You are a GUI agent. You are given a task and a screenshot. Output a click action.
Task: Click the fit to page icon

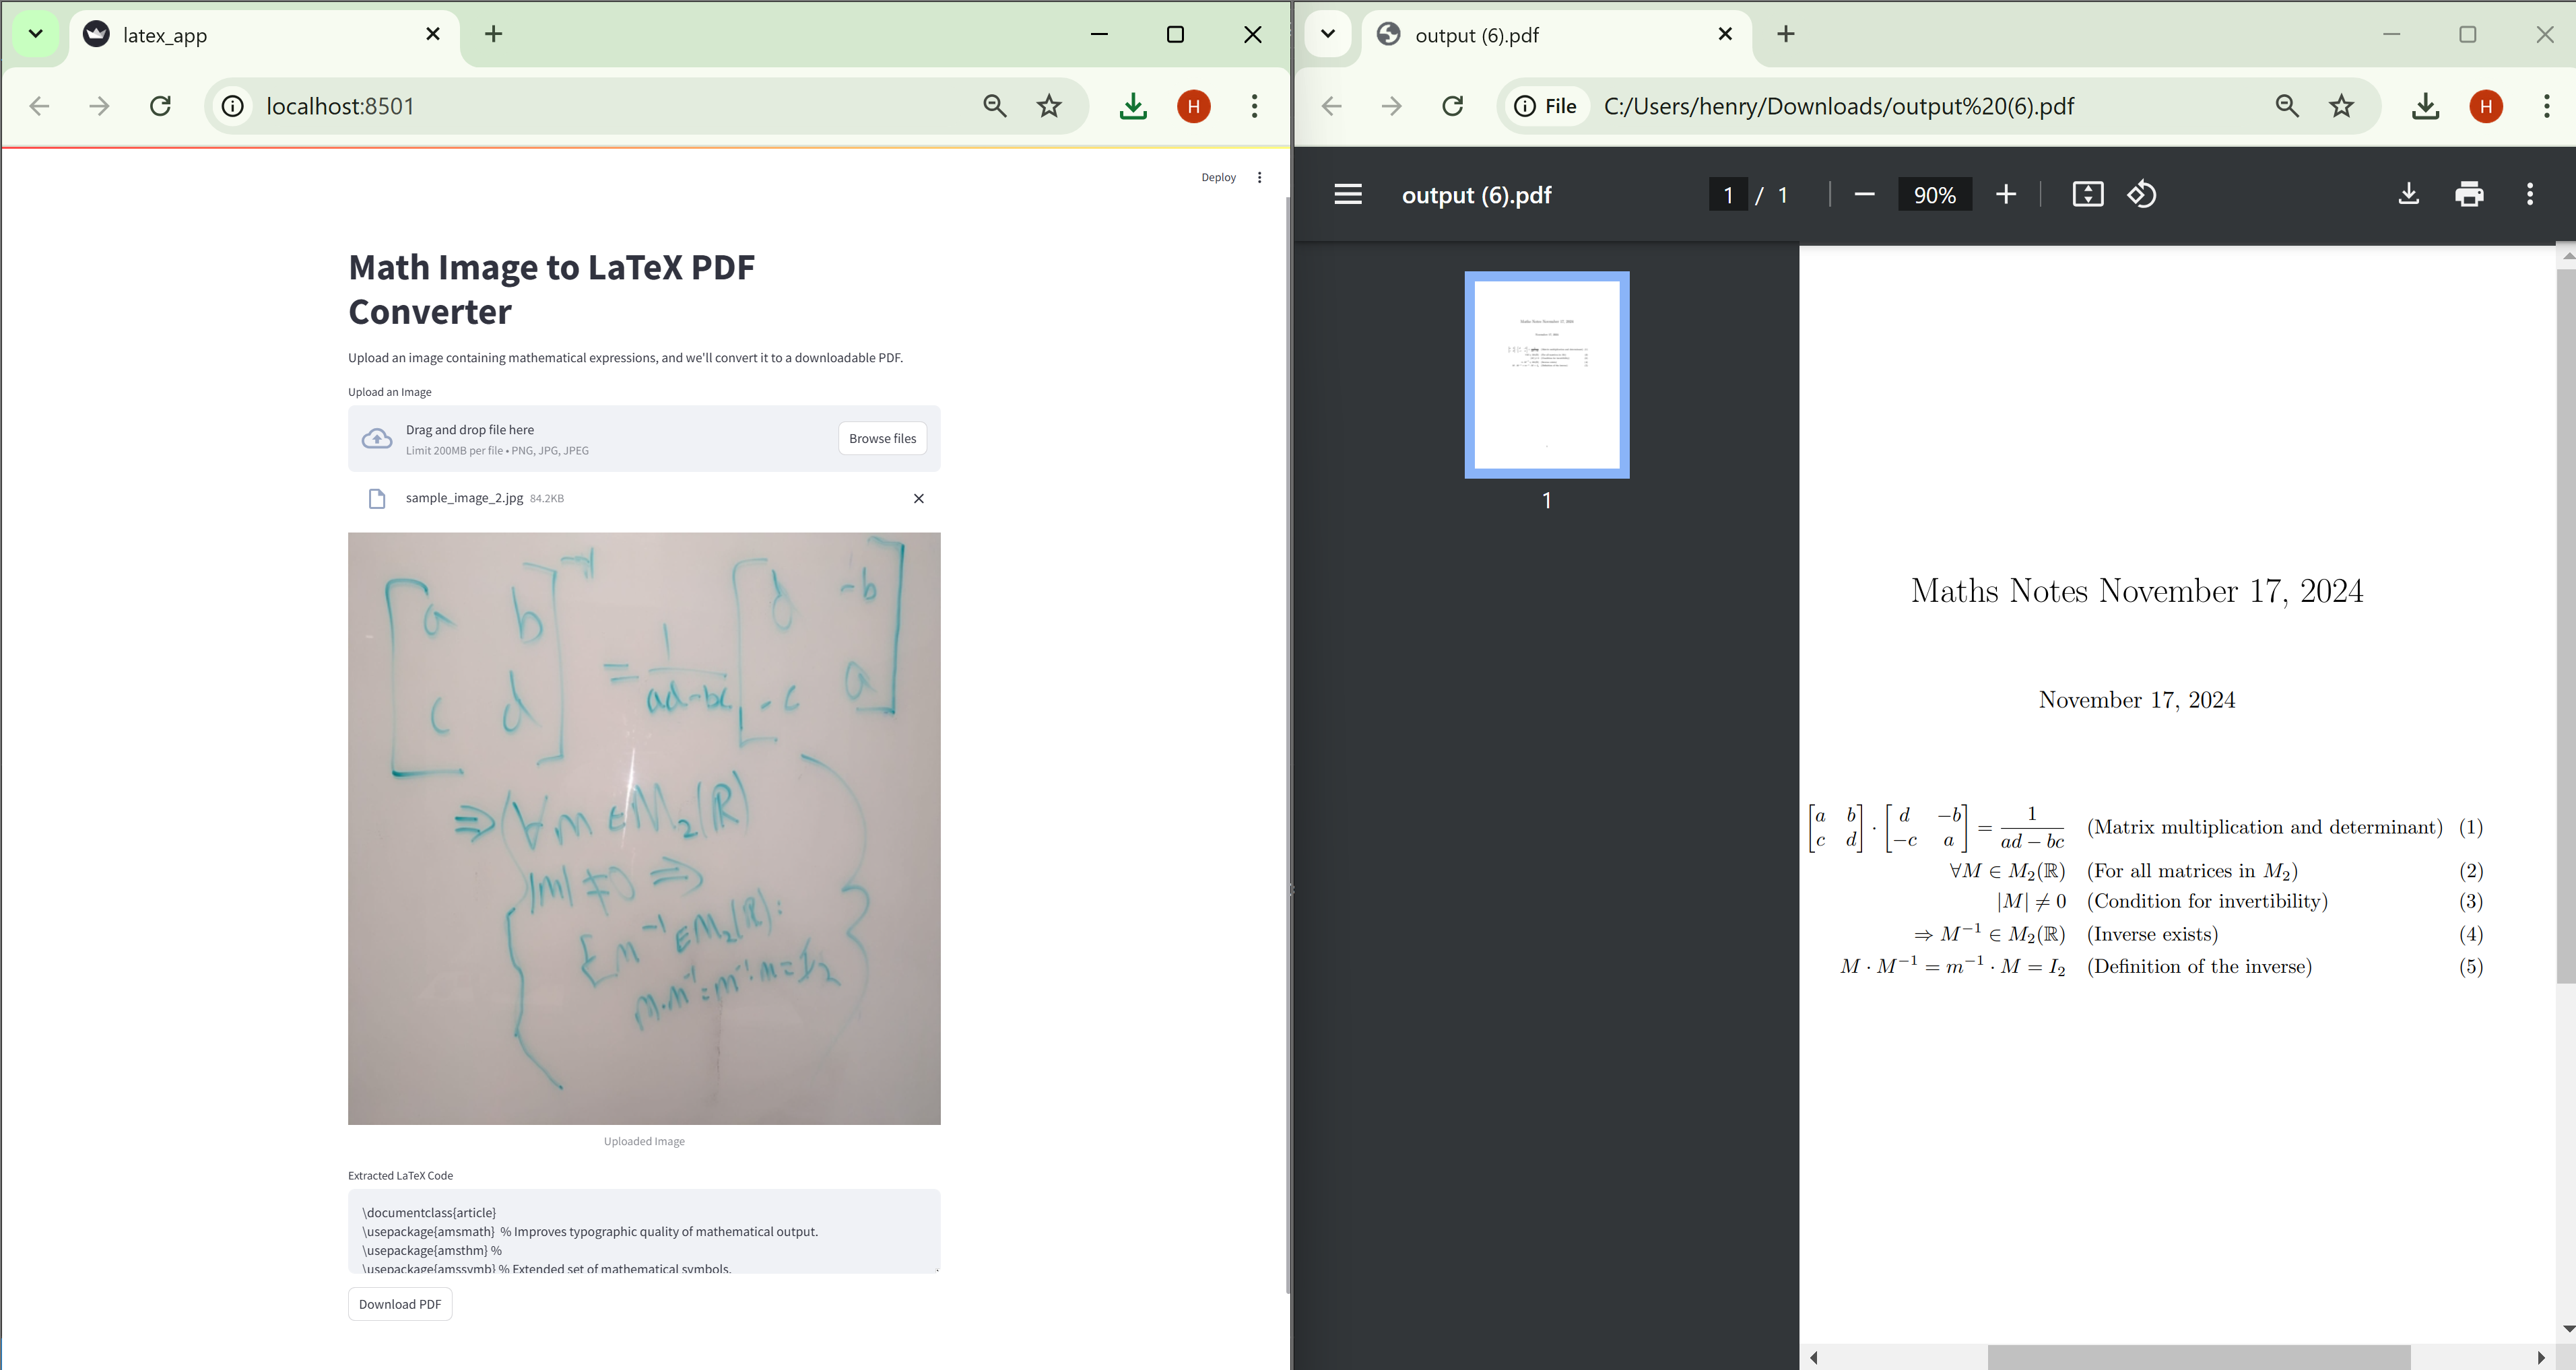coord(2087,194)
